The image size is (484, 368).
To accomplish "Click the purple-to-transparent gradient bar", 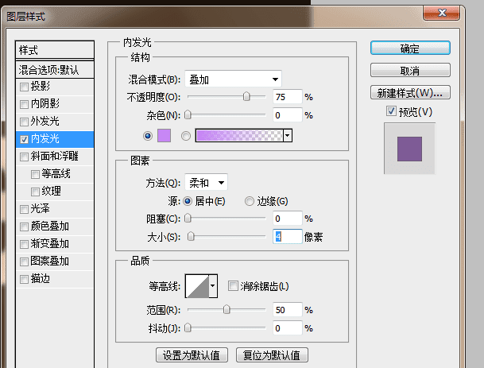I will pyautogui.click(x=239, y=136).
